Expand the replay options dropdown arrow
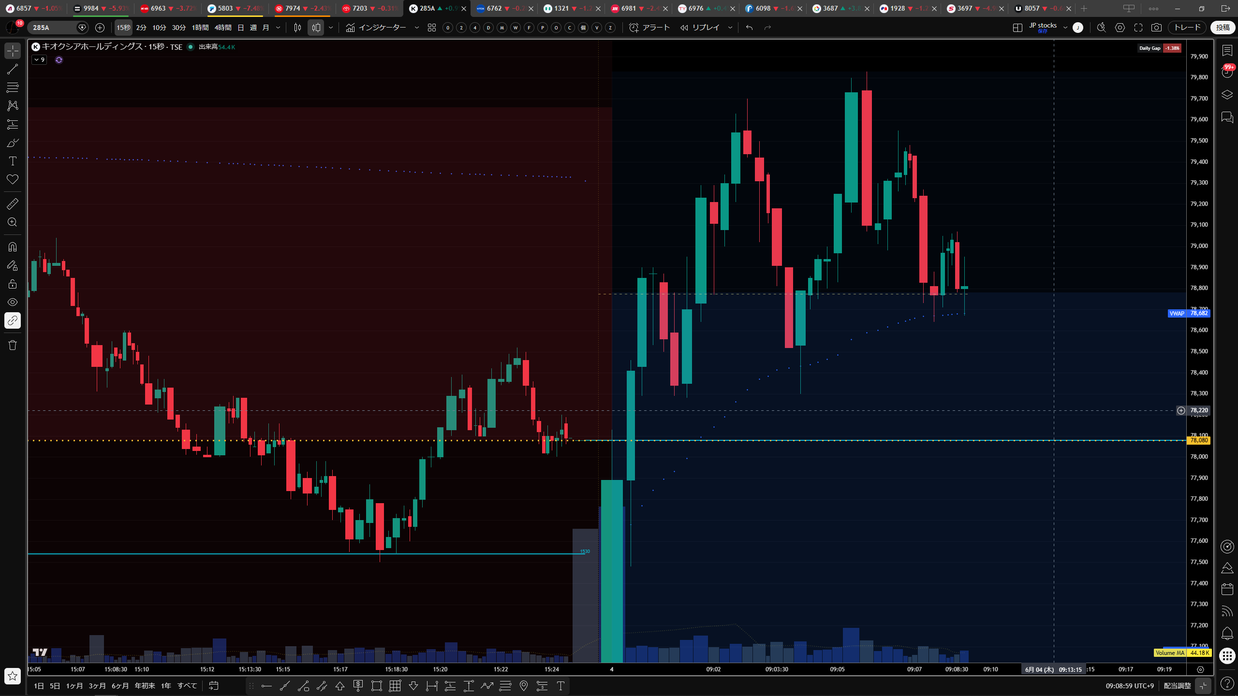1238x696 pixels. 730,28
